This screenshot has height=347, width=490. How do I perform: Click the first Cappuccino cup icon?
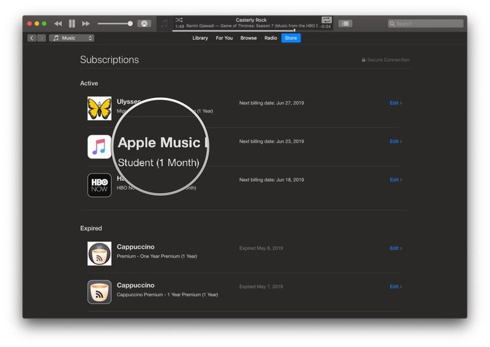99,253
